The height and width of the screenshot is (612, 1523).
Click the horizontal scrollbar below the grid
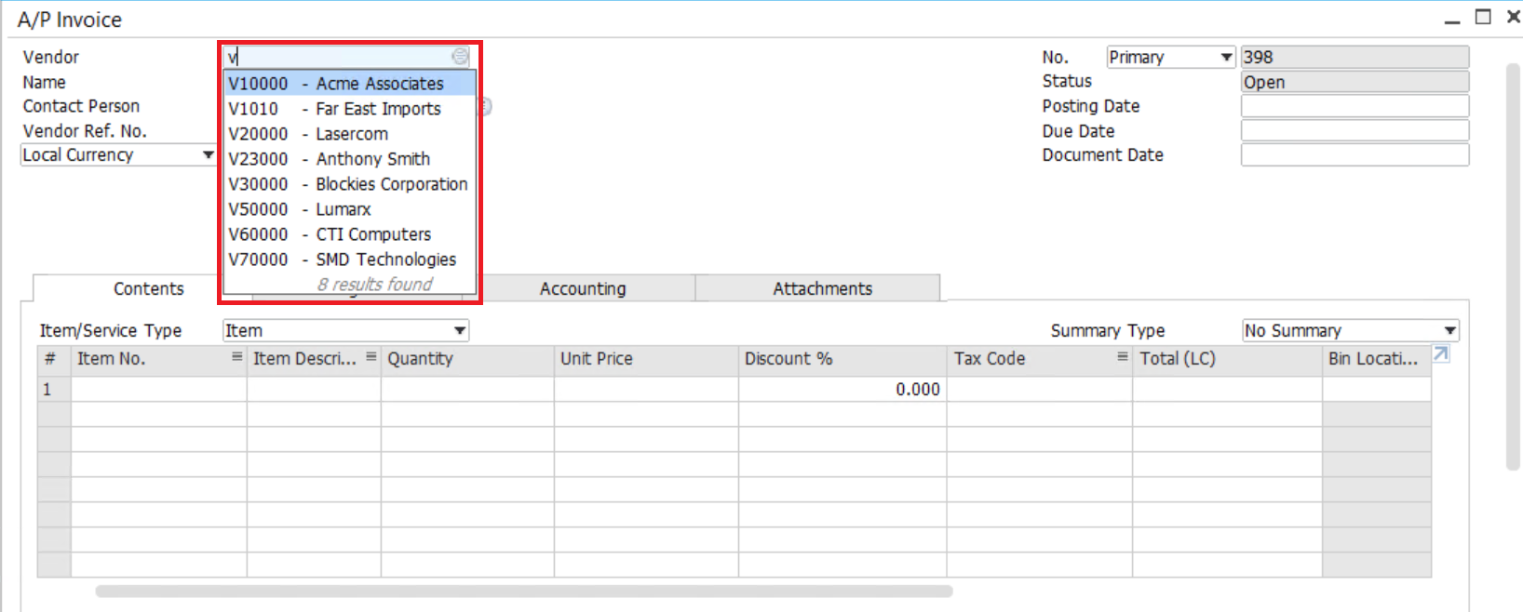[523, 592]
